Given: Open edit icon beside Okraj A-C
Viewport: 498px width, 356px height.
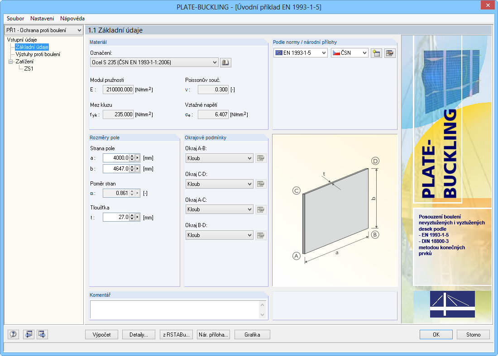Looking at the screenshot, I should tap(260, 209).
